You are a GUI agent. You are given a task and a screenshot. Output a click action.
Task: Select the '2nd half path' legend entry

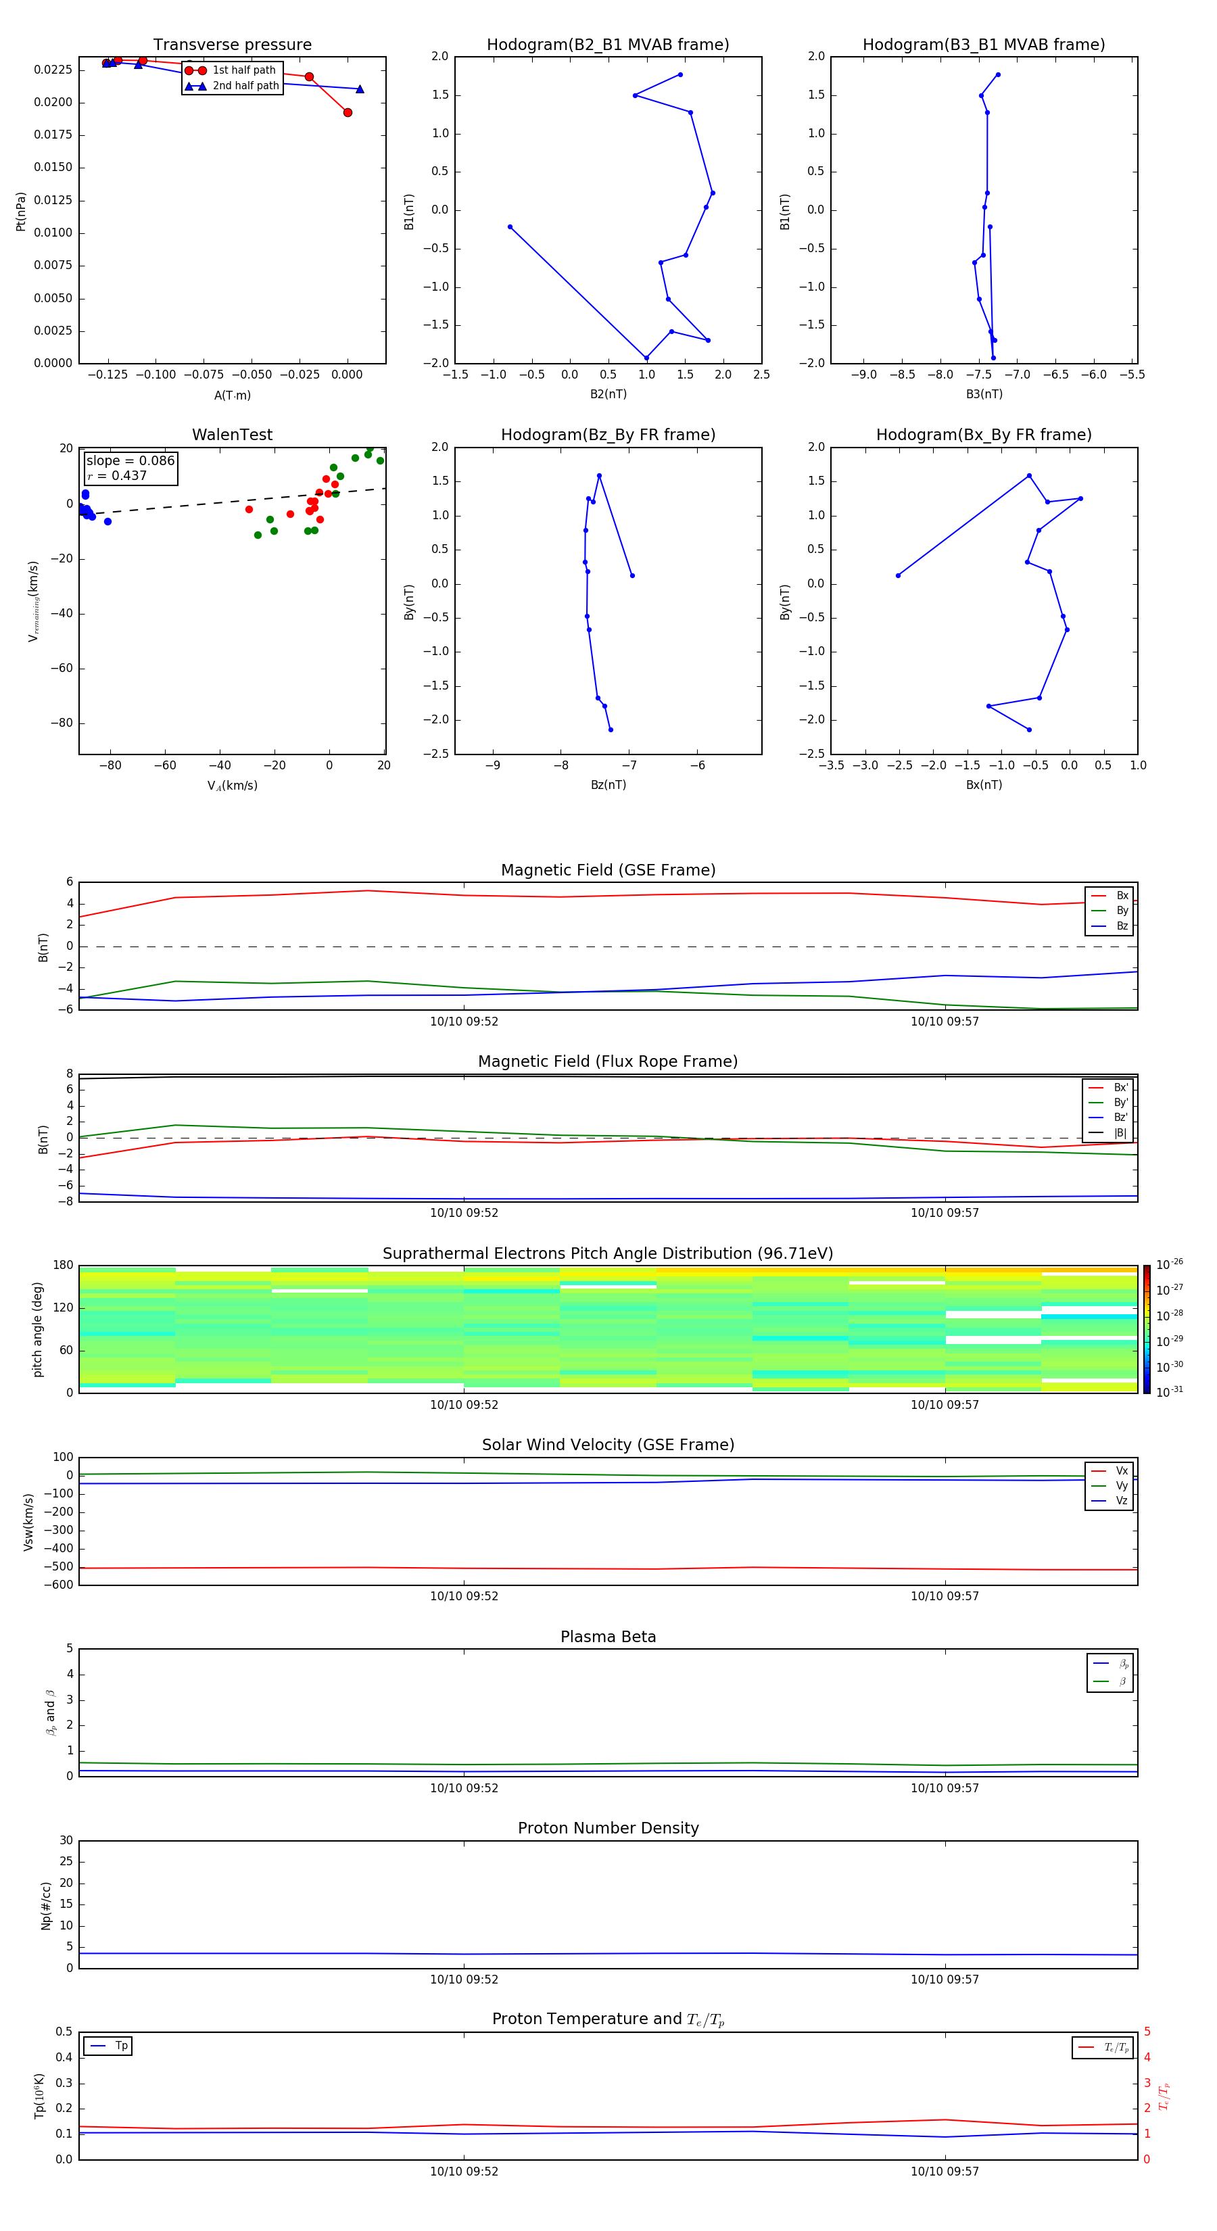pos(231,86)
